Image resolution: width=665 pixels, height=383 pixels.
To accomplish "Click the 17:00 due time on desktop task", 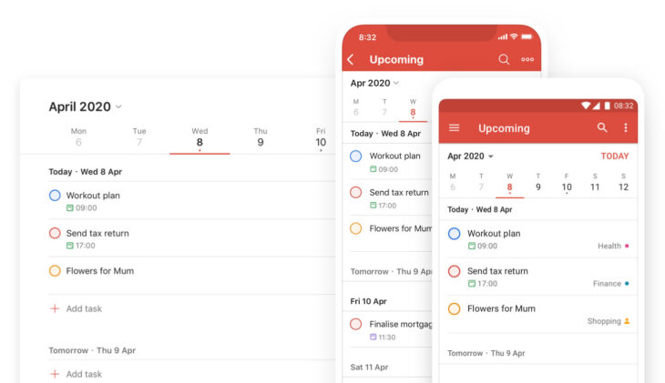I will coord(86,246).
